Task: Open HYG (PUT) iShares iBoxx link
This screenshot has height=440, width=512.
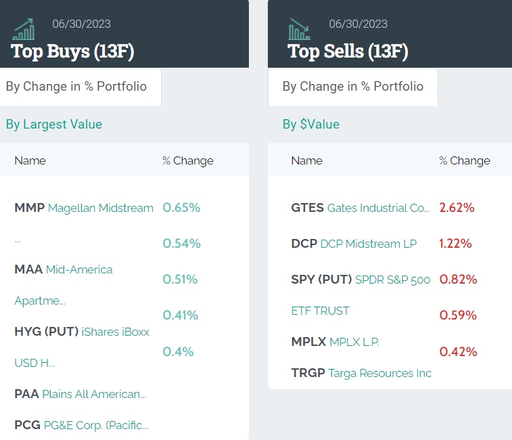Action: coord(82,332)
